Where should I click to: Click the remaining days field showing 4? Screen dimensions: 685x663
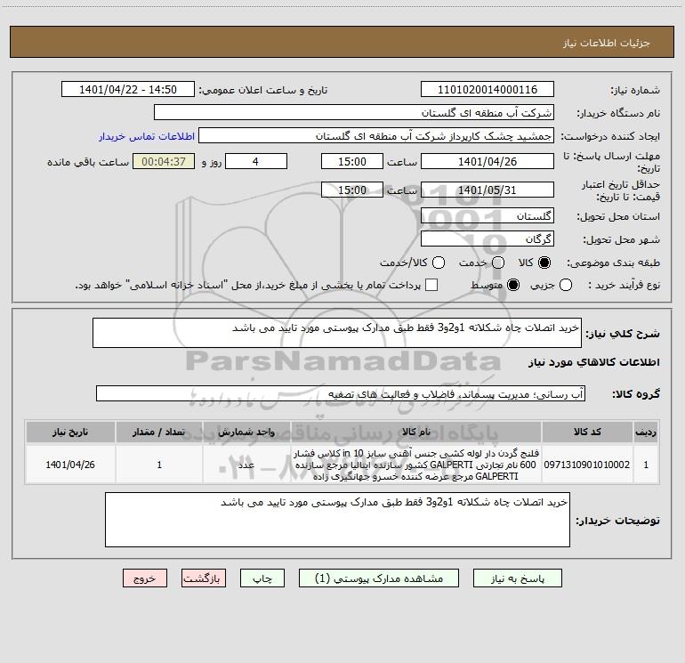coord(256,161)
